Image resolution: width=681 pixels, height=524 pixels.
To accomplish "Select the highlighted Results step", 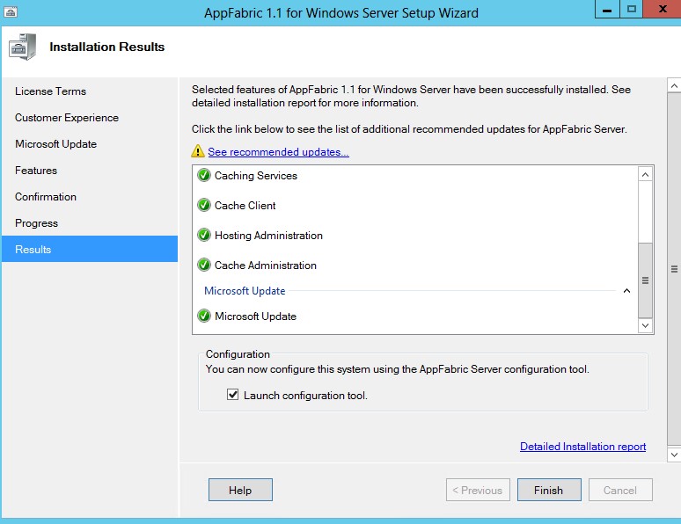I will (90, 249).
